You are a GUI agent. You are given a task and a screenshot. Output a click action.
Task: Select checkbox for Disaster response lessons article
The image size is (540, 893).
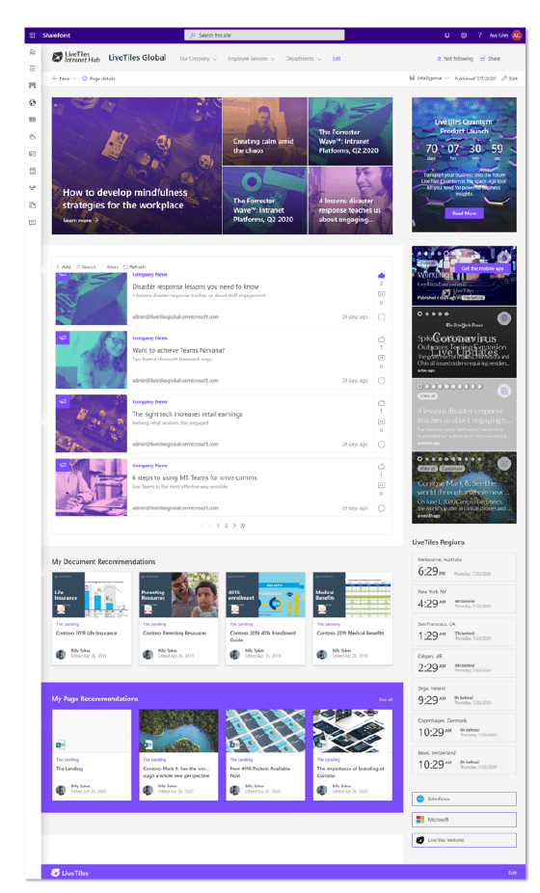coord(381,316)
